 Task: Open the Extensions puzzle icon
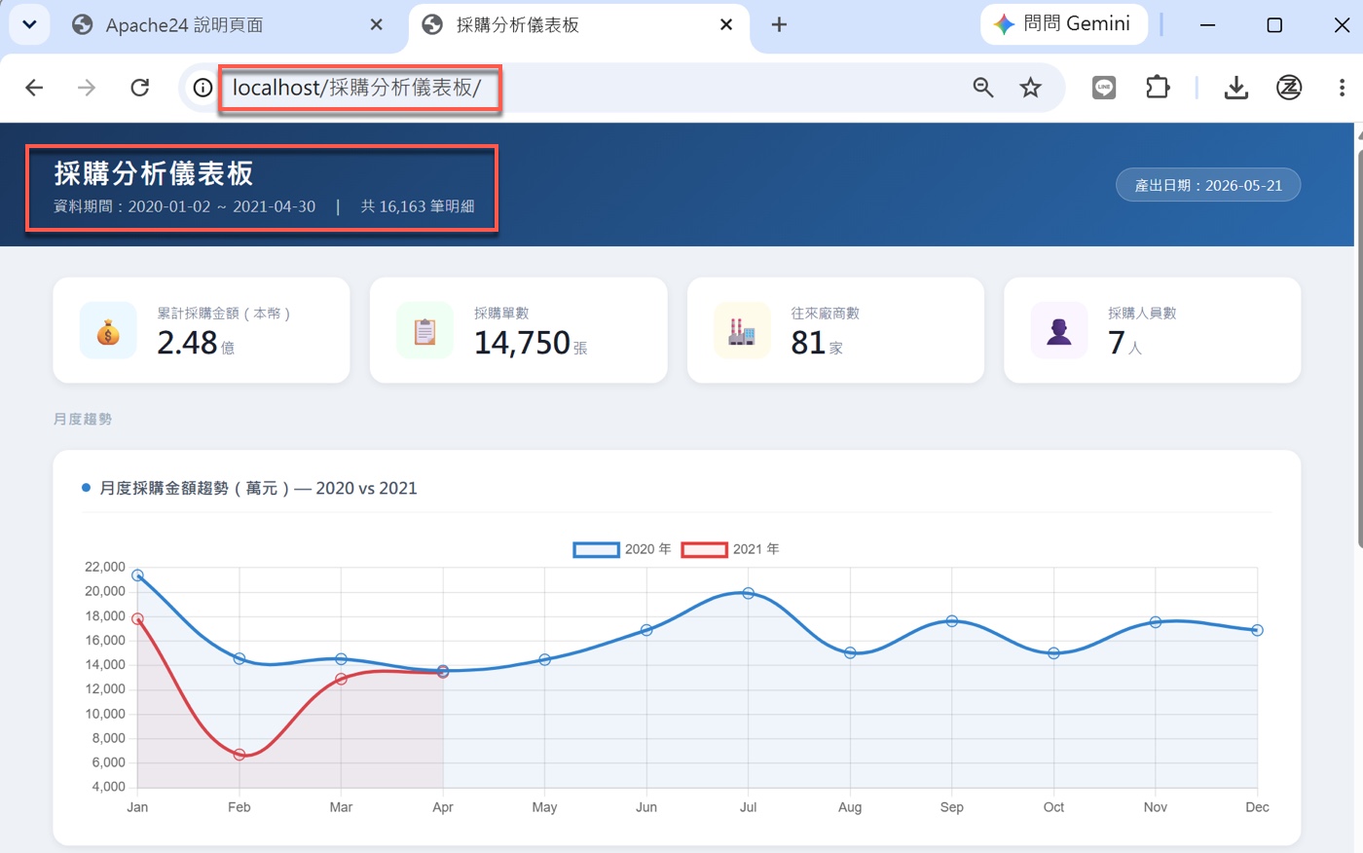[1157, 88]
